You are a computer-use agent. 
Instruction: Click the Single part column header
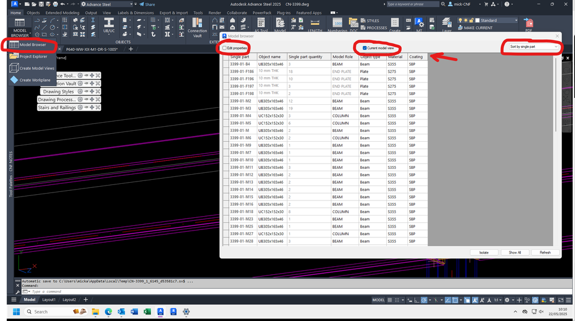click(242, 56)
